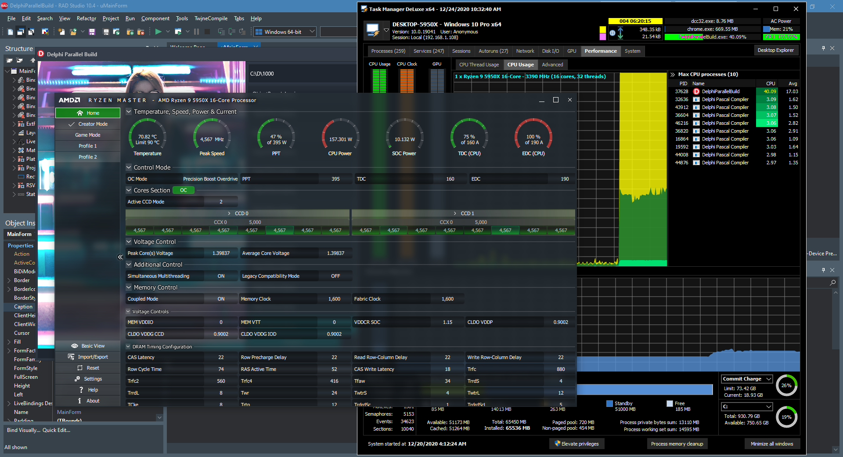Screen dimensions: 843x457
Task: Expand the Border property in Object Inspector
Action: (9, 280)
